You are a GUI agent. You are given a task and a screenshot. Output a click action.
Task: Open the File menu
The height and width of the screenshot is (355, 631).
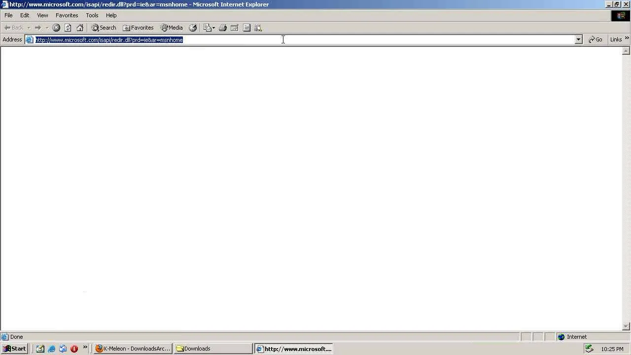[x=8, y=15]
